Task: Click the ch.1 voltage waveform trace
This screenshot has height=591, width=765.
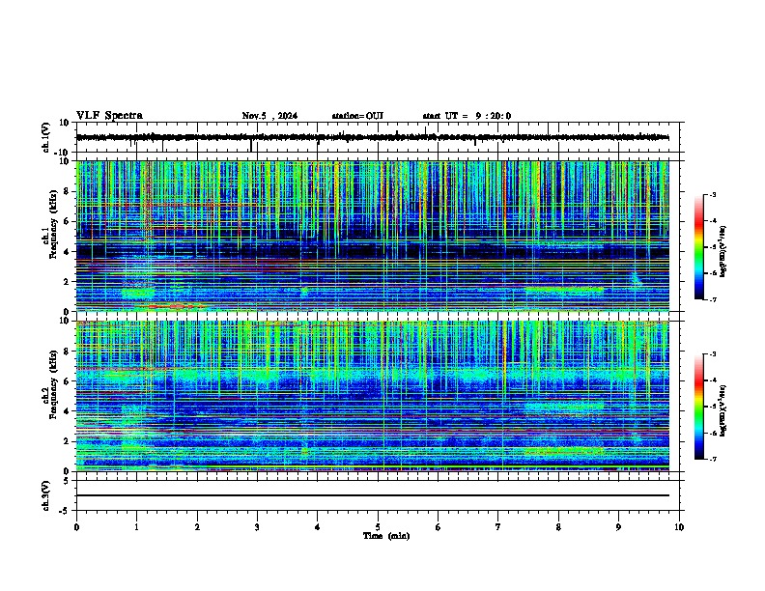Action: point(372,137)
